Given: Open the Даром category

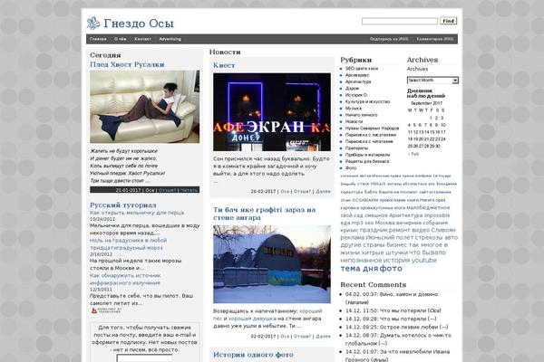Looking at the screenshot, I should pyautogui.click(x=352, y=89).
